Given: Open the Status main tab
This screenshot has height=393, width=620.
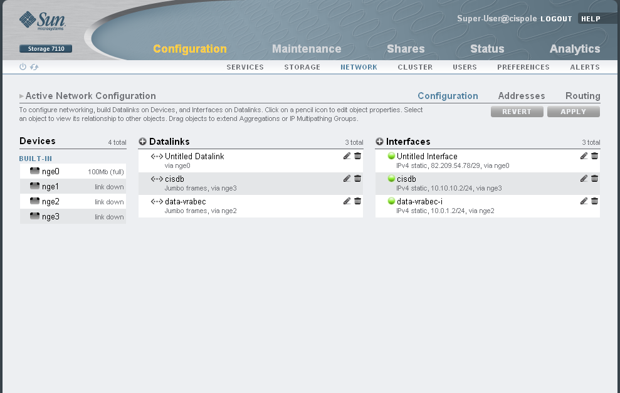Looking at the screenshot, I should (x=487, y=49).
